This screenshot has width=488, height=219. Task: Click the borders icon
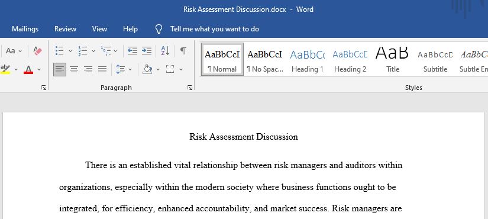coord(170,69)
